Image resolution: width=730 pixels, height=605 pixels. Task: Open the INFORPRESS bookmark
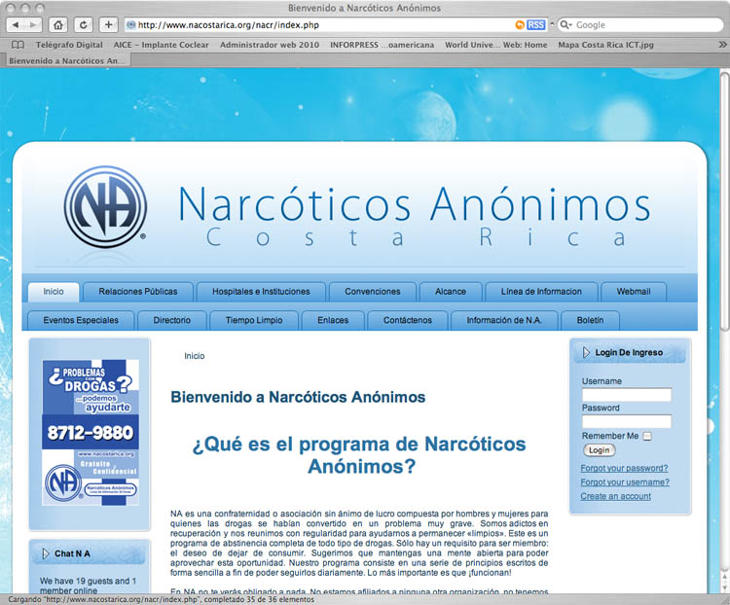[x=382, y=45]
